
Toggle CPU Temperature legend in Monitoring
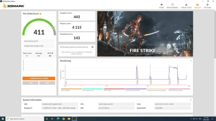click(88, 90)
